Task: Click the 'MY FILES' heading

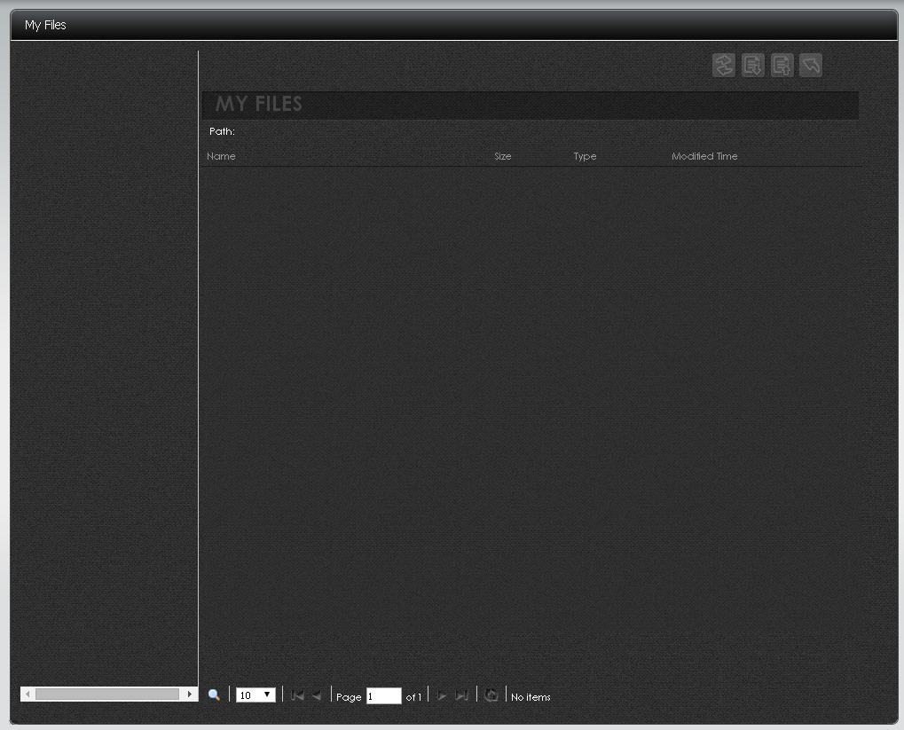Action: [259, 104]
